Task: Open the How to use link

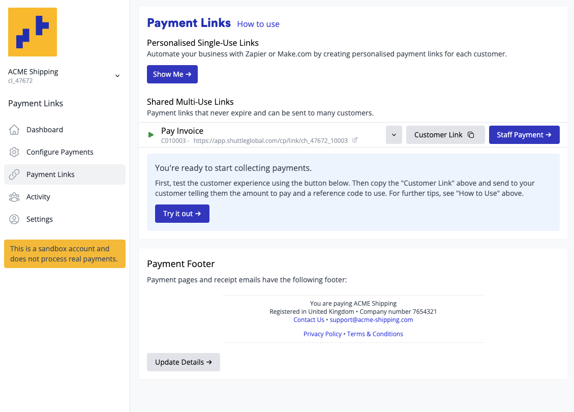Action: click(x=258, y=24)
